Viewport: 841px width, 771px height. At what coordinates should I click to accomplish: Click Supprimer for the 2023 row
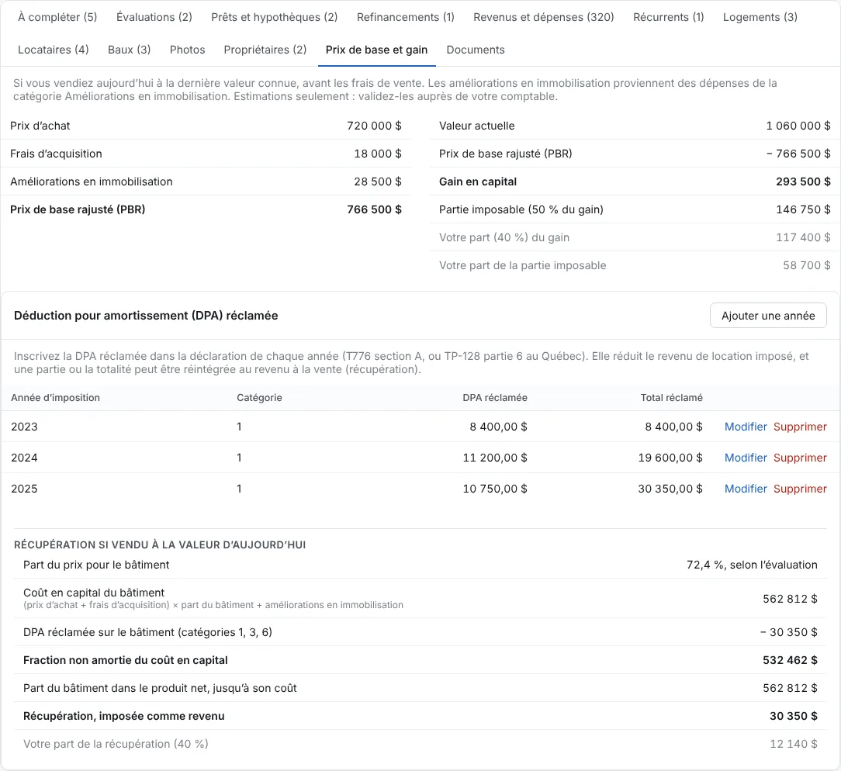pos(800,427)
